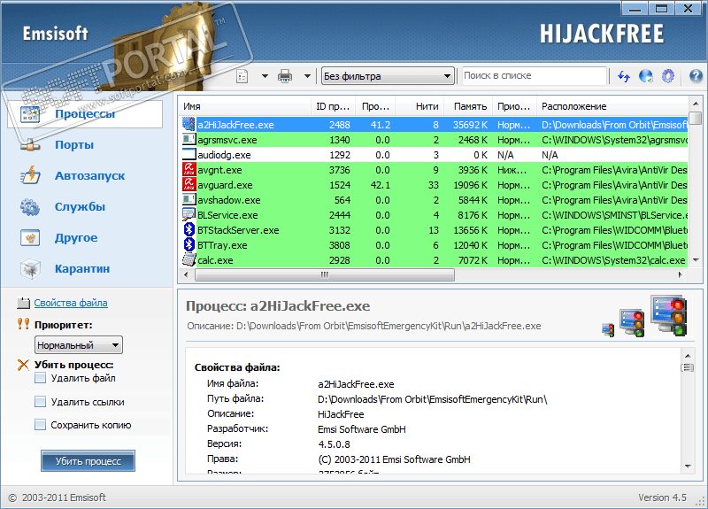Select the agrsmsvc.exe process row
This screenshot has width=708, height=509.
pyautogui.click(x=435, y=140)
